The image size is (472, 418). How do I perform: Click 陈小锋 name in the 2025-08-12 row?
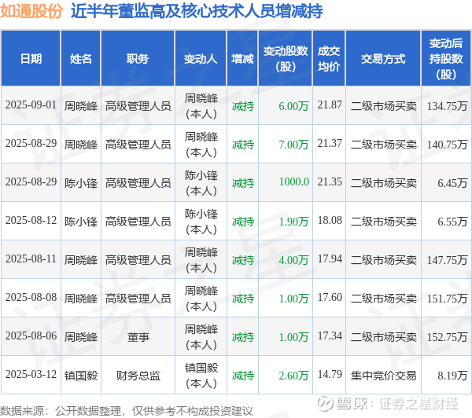[x=81, y=222]
